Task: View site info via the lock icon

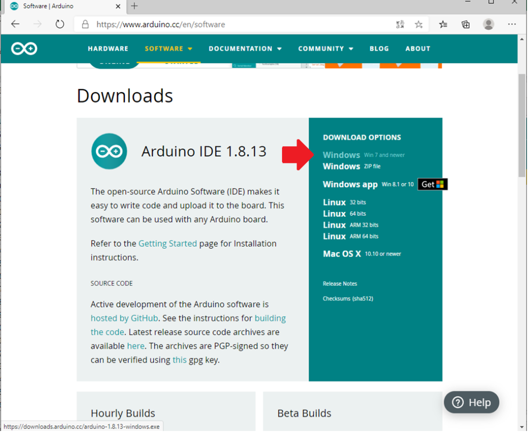Action: [85, 24]
